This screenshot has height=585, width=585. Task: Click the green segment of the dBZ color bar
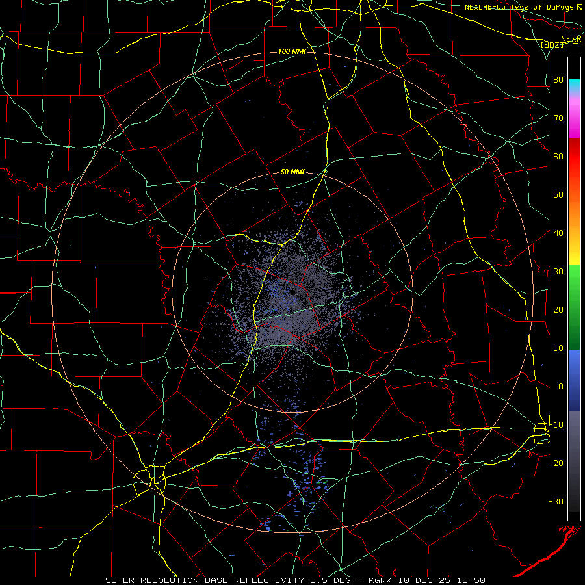point(574,307)
